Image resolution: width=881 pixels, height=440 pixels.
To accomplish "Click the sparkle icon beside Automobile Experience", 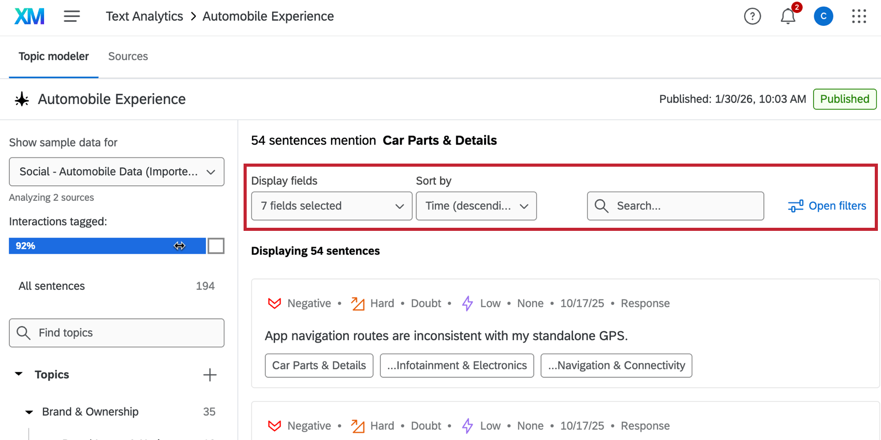I will (x=22, y=99).
